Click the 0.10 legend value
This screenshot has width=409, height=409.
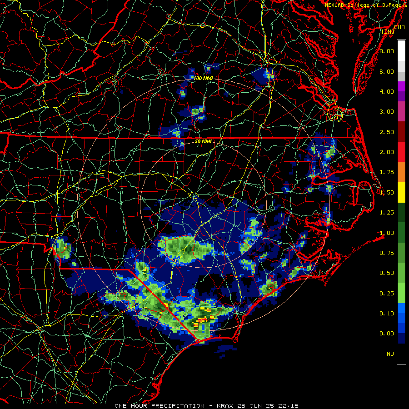click(387, 314)
